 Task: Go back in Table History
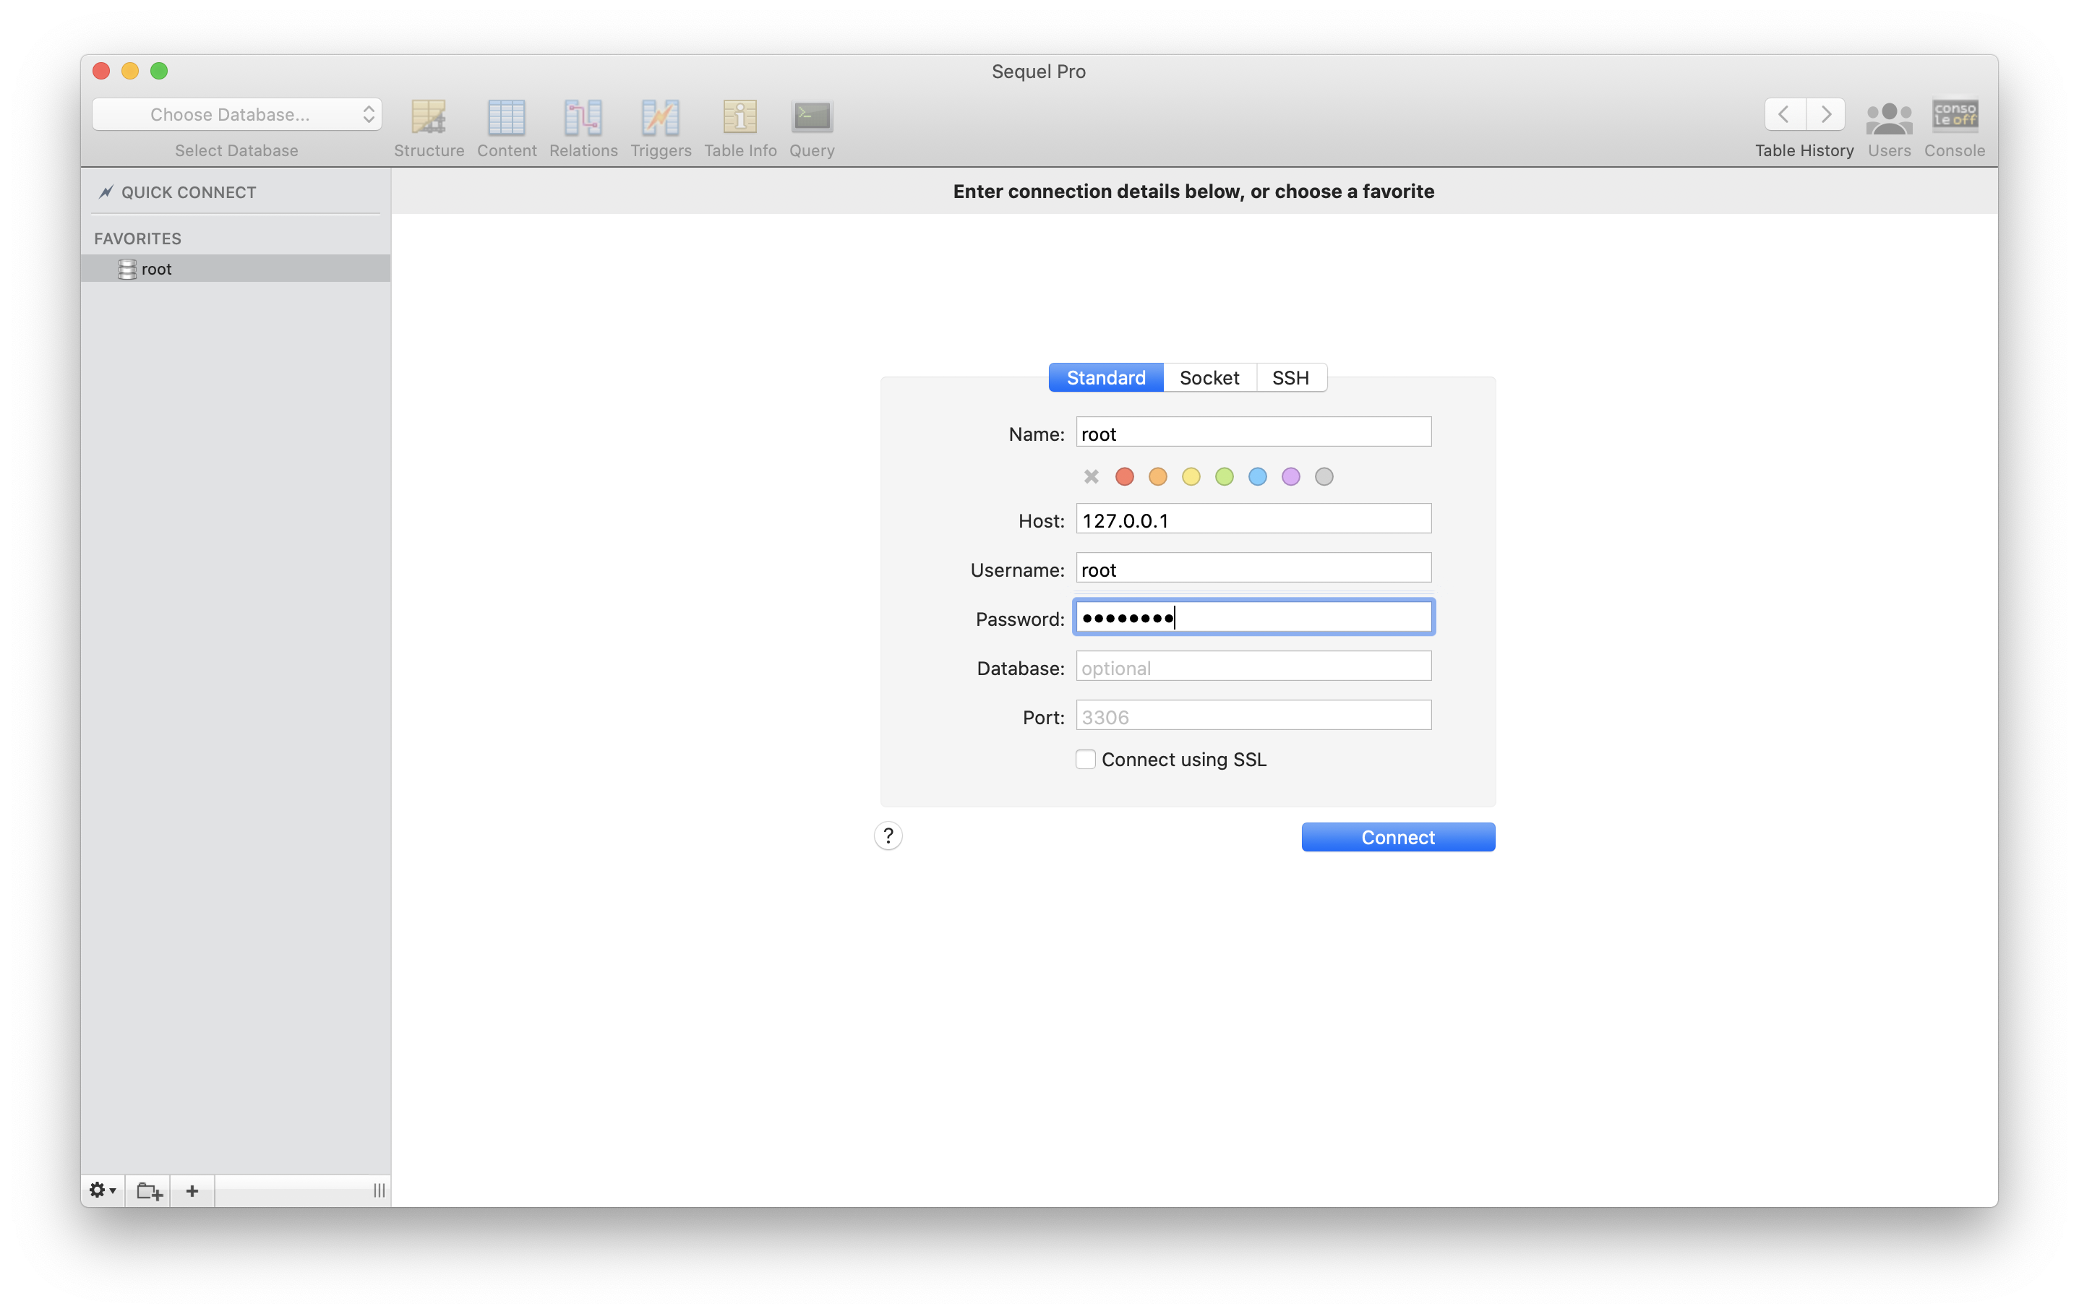1784,115
